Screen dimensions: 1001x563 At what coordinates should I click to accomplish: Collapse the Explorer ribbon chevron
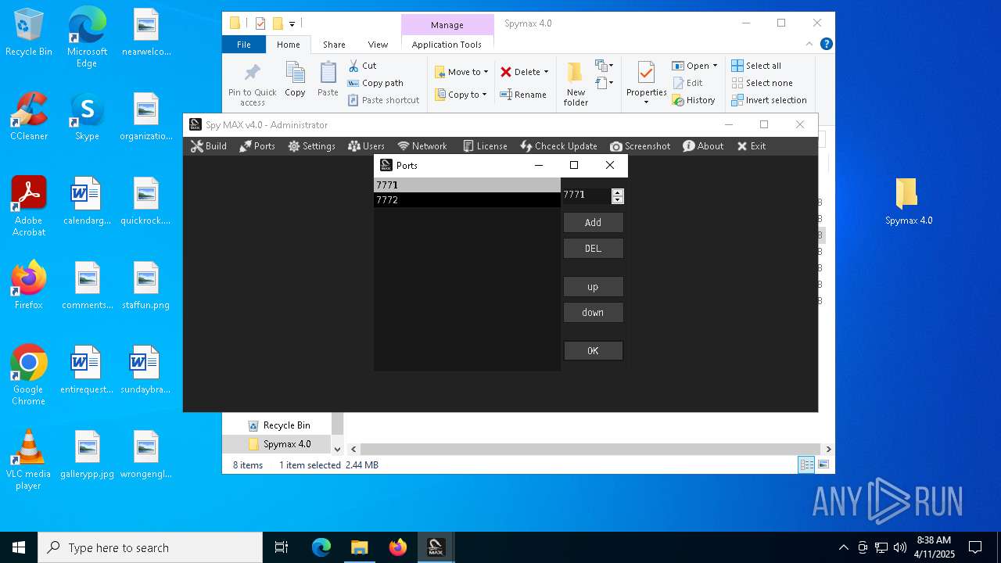[x=809, y=45]
